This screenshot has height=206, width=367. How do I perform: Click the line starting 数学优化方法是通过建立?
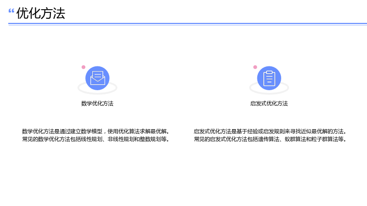tap(96, 131)
